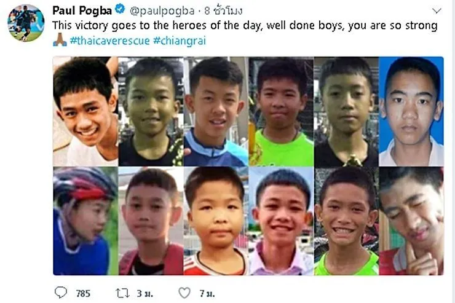
Task: Open Paul Pogba's profile avatar
Action: (x=26, y=23)
